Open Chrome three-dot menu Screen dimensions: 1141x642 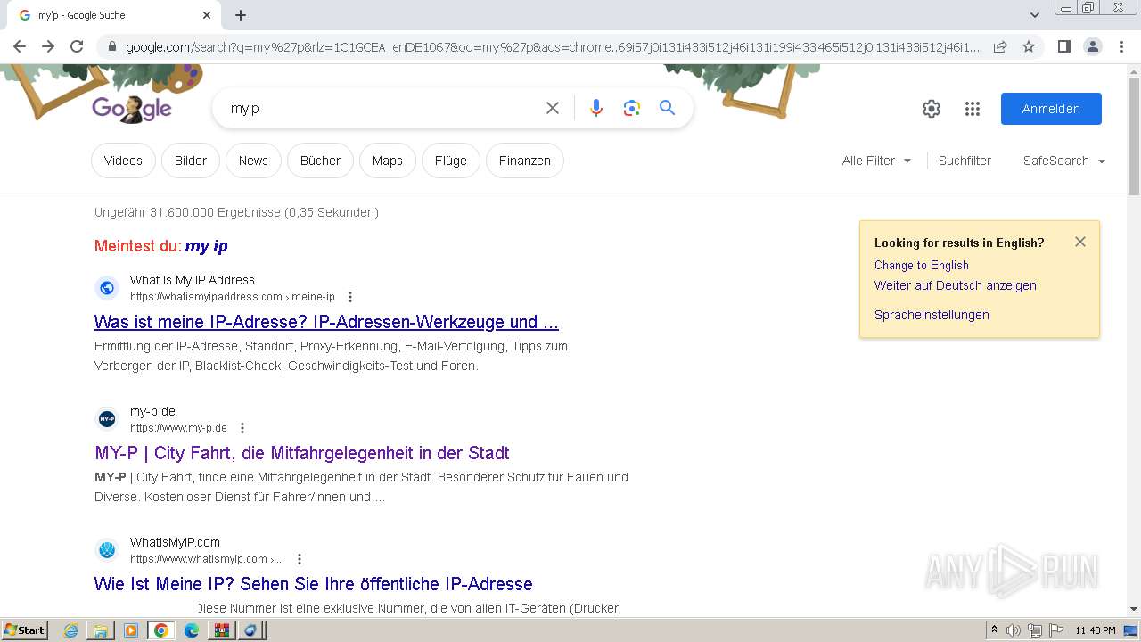point(1120,46)
